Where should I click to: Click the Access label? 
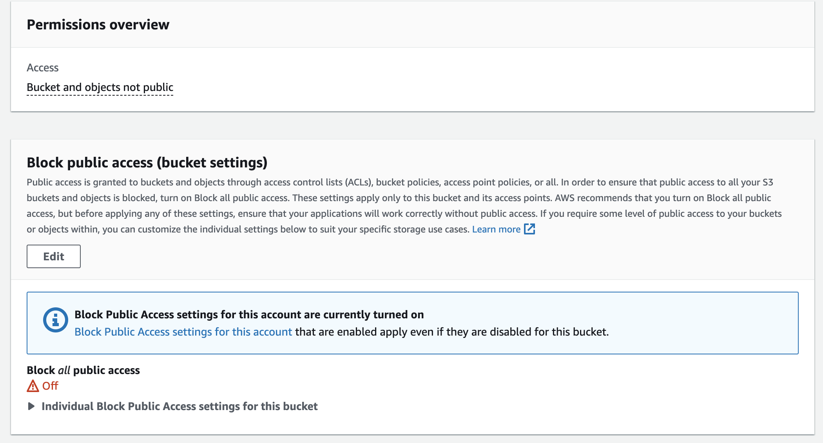[42, 68]
